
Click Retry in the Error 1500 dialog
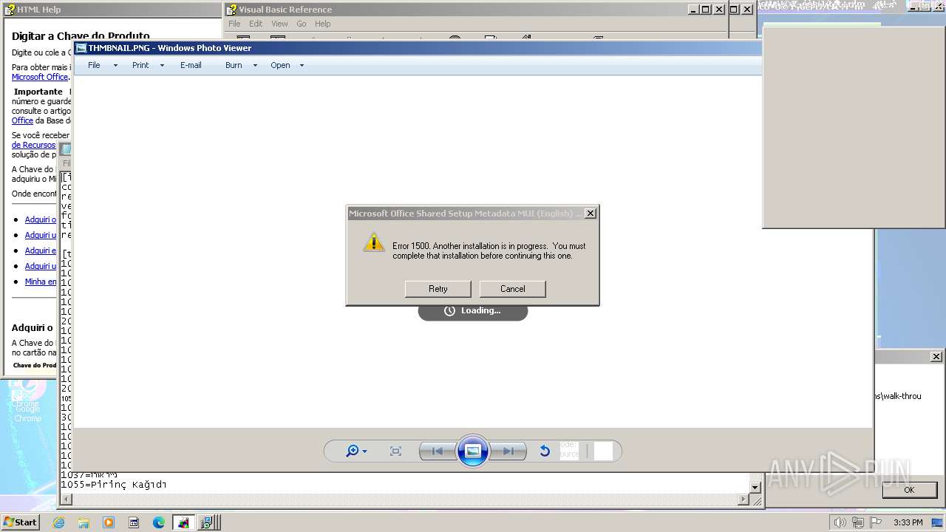click(x=438, y=289)
